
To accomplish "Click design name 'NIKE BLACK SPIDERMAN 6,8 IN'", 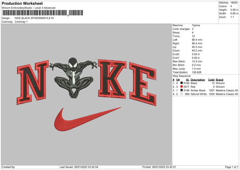I will pyautogui.click(x=34, y=18).
